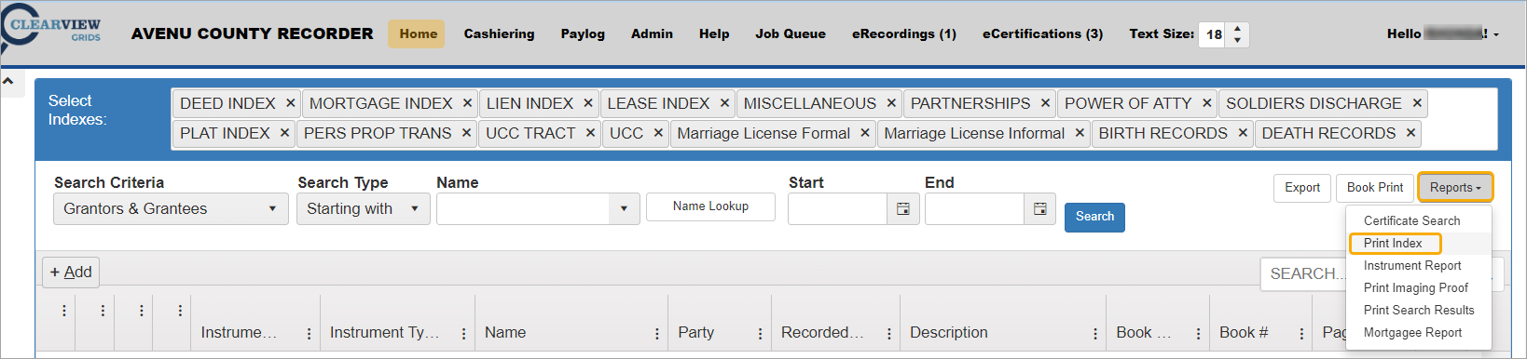The image size is (1527, 359).
Task: Click the Add button
Action: pos(71,272)
